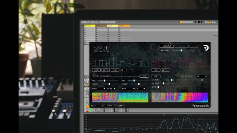Image resolution: width=237 pixels, height=133 pixels.
Task: Click the DEFAULT preset button in SAGE
Action: pos(167,46)
